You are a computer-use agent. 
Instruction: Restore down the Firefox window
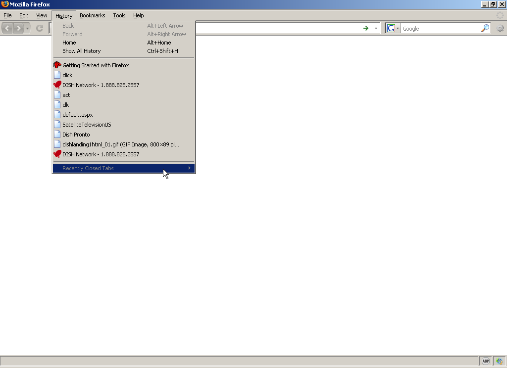click(x=493, y=4)
